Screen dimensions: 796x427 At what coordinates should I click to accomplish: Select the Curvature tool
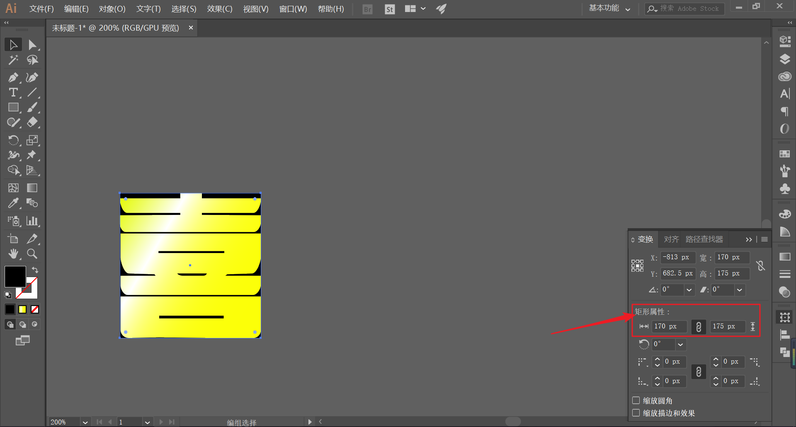click(32, 77)
